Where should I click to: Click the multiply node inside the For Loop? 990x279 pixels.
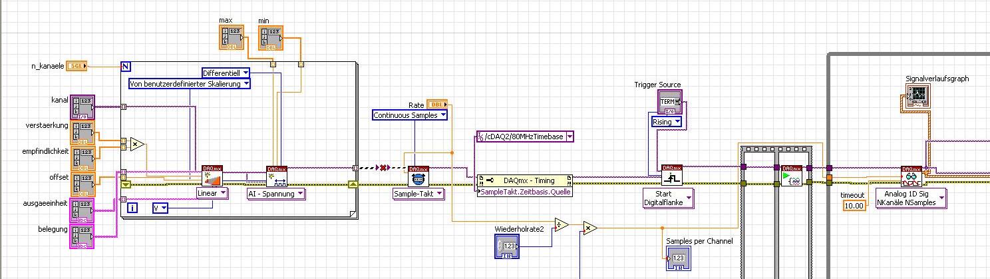[136, 144]
